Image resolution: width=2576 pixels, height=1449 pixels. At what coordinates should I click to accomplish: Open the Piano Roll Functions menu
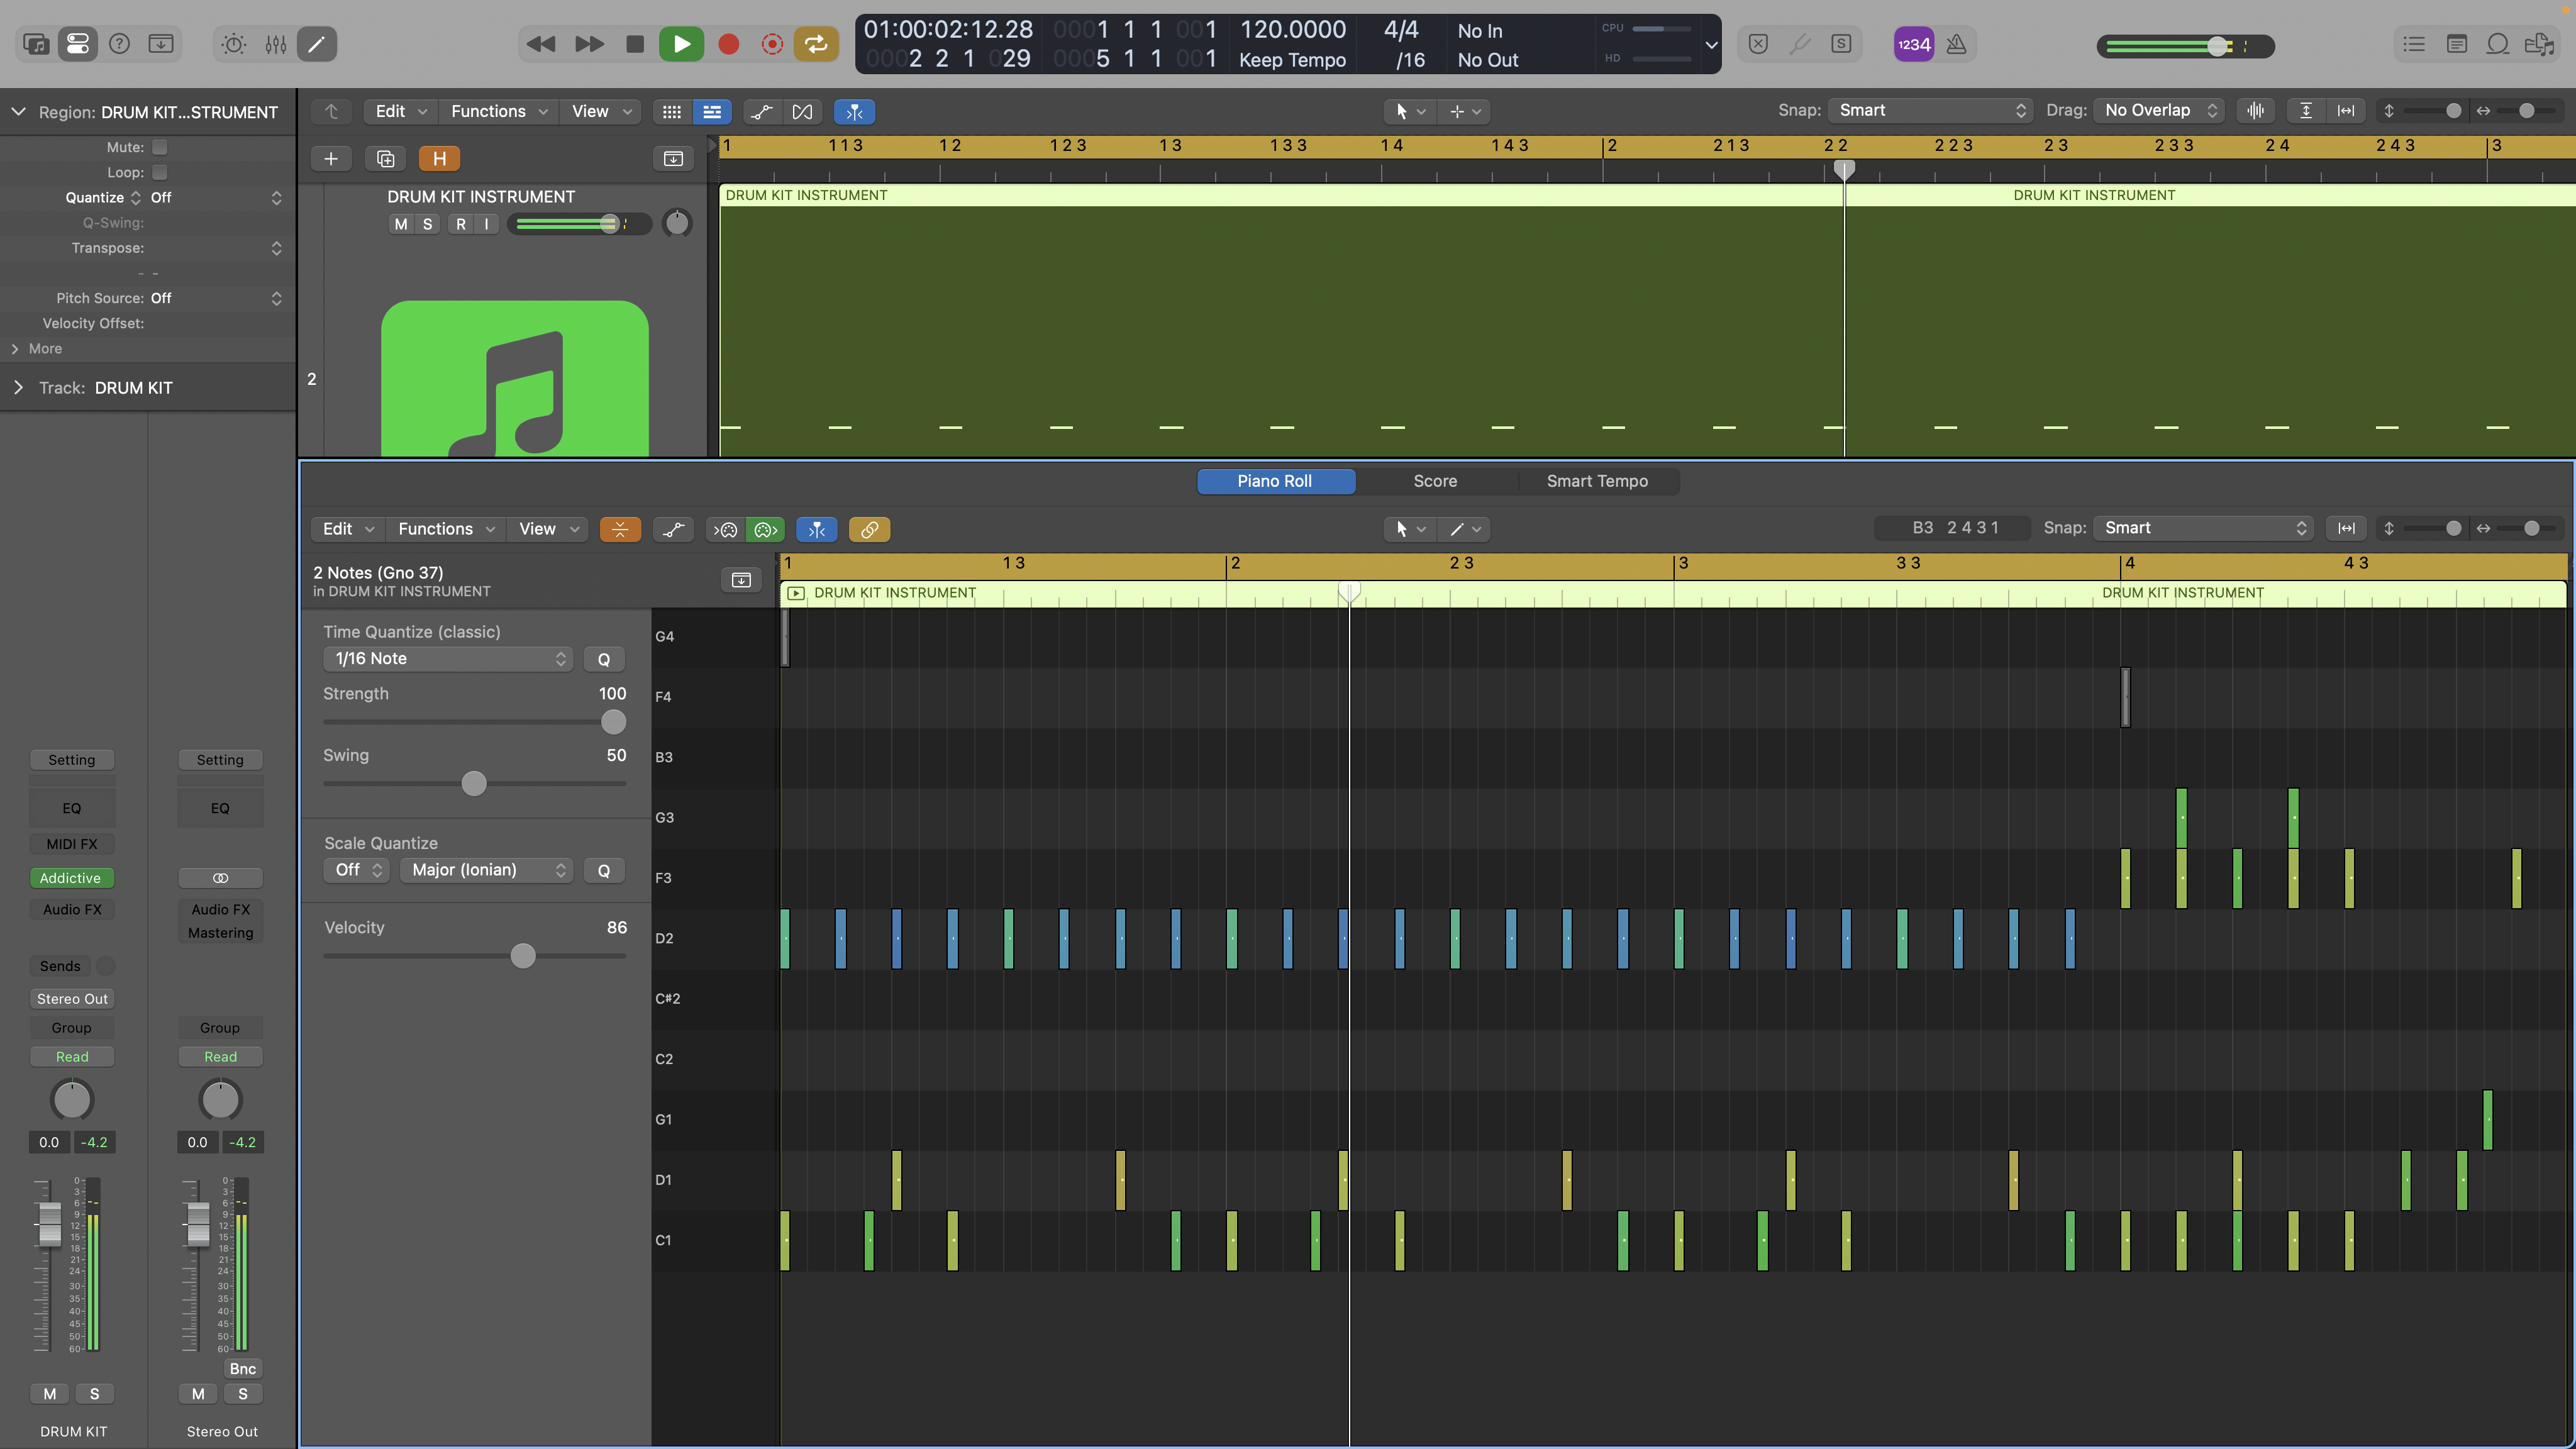coord(446,529)
